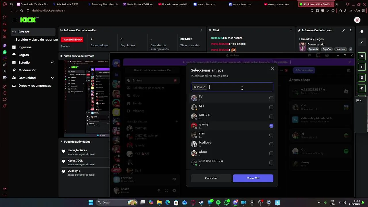
Task: Open the Kick hamburger menu
Action: coord(15,20)
